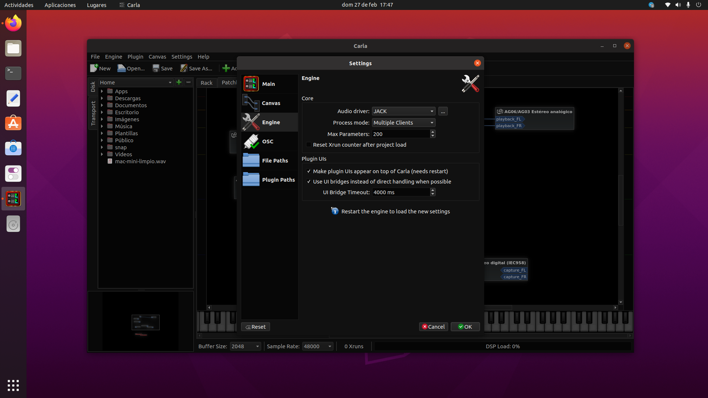Select the Canvas settings page icon

(x=251, y=103)
